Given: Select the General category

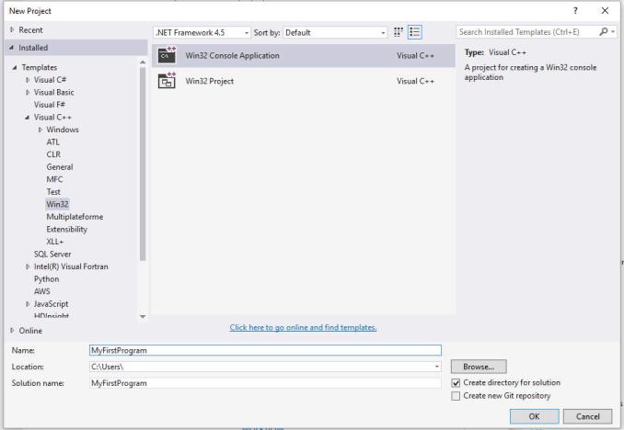Looking at the screenshot, I should (60, 167).
